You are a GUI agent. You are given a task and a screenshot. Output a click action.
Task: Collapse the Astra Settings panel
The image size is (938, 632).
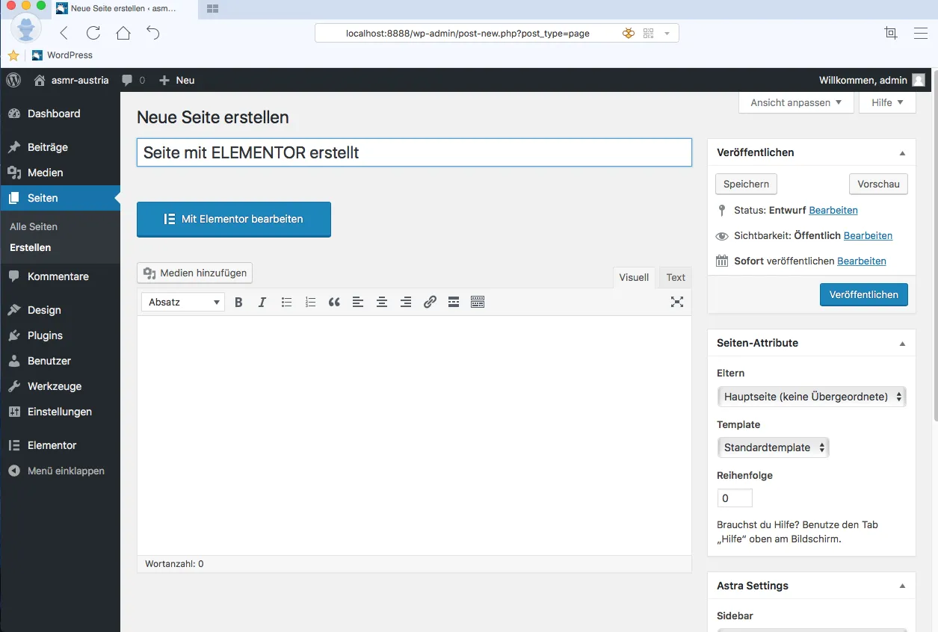tap(902, 586)
